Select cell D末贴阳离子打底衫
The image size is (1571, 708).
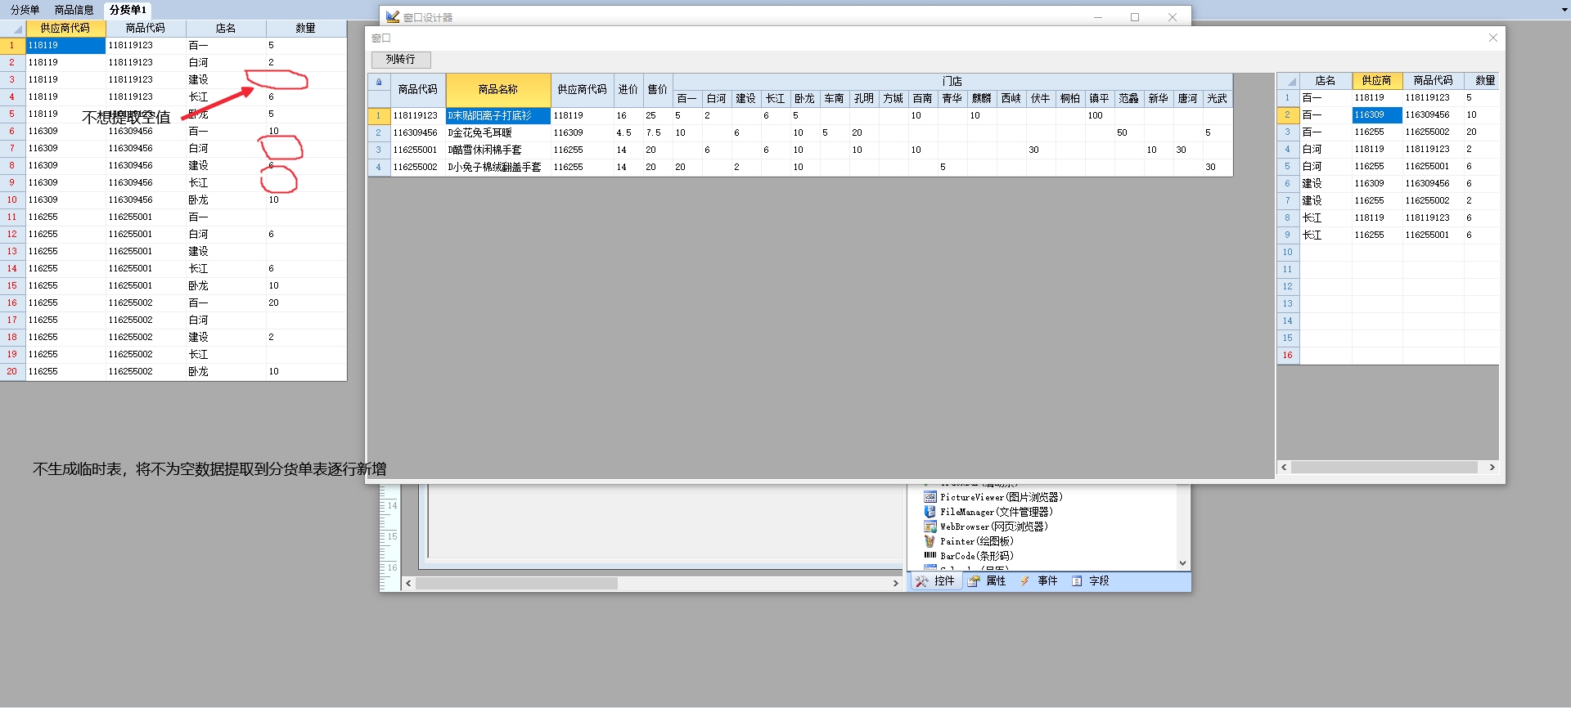(x=498, y=116)
